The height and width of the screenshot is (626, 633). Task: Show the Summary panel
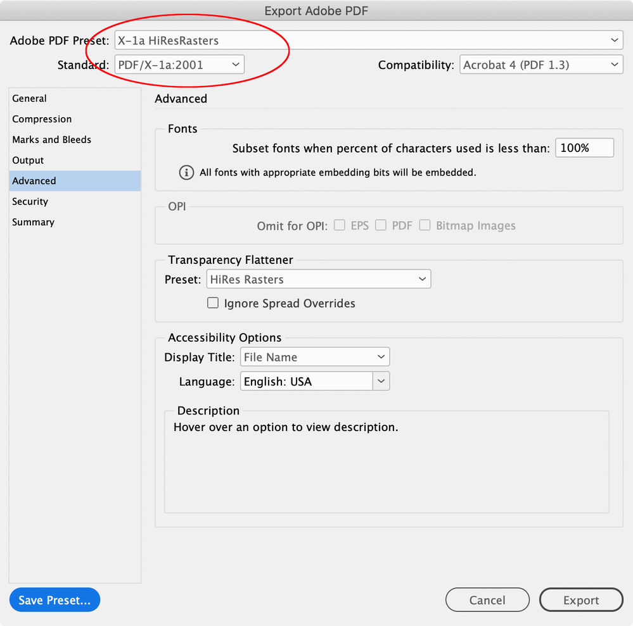(75, 222)
